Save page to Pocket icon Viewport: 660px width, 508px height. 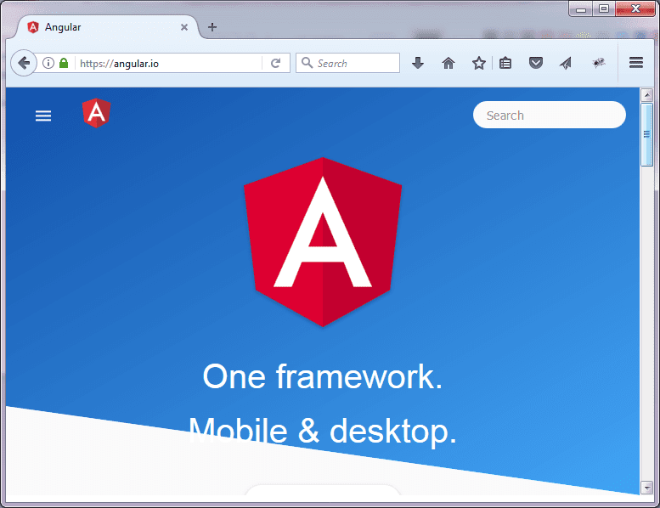[535, 63]
